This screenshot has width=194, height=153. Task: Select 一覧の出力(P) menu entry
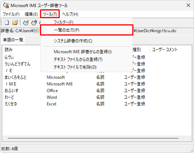[x=87, y=30]
